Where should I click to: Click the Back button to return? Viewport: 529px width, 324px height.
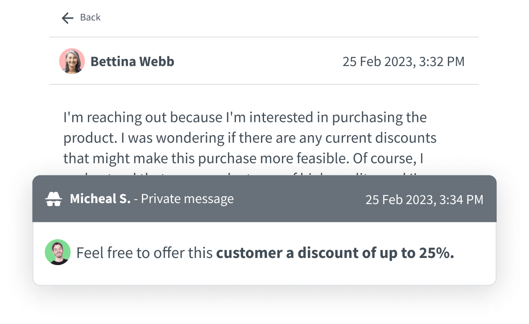[81, 17]
